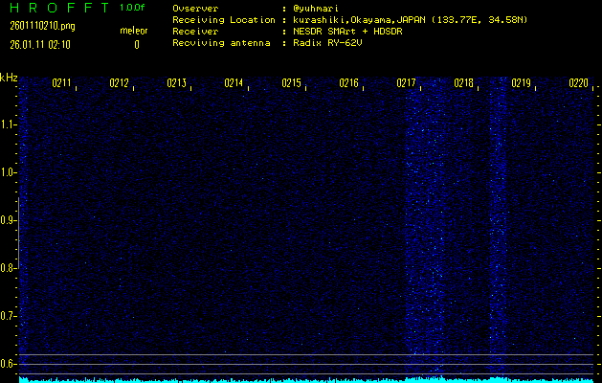Click the HROFFT title text

59,8
